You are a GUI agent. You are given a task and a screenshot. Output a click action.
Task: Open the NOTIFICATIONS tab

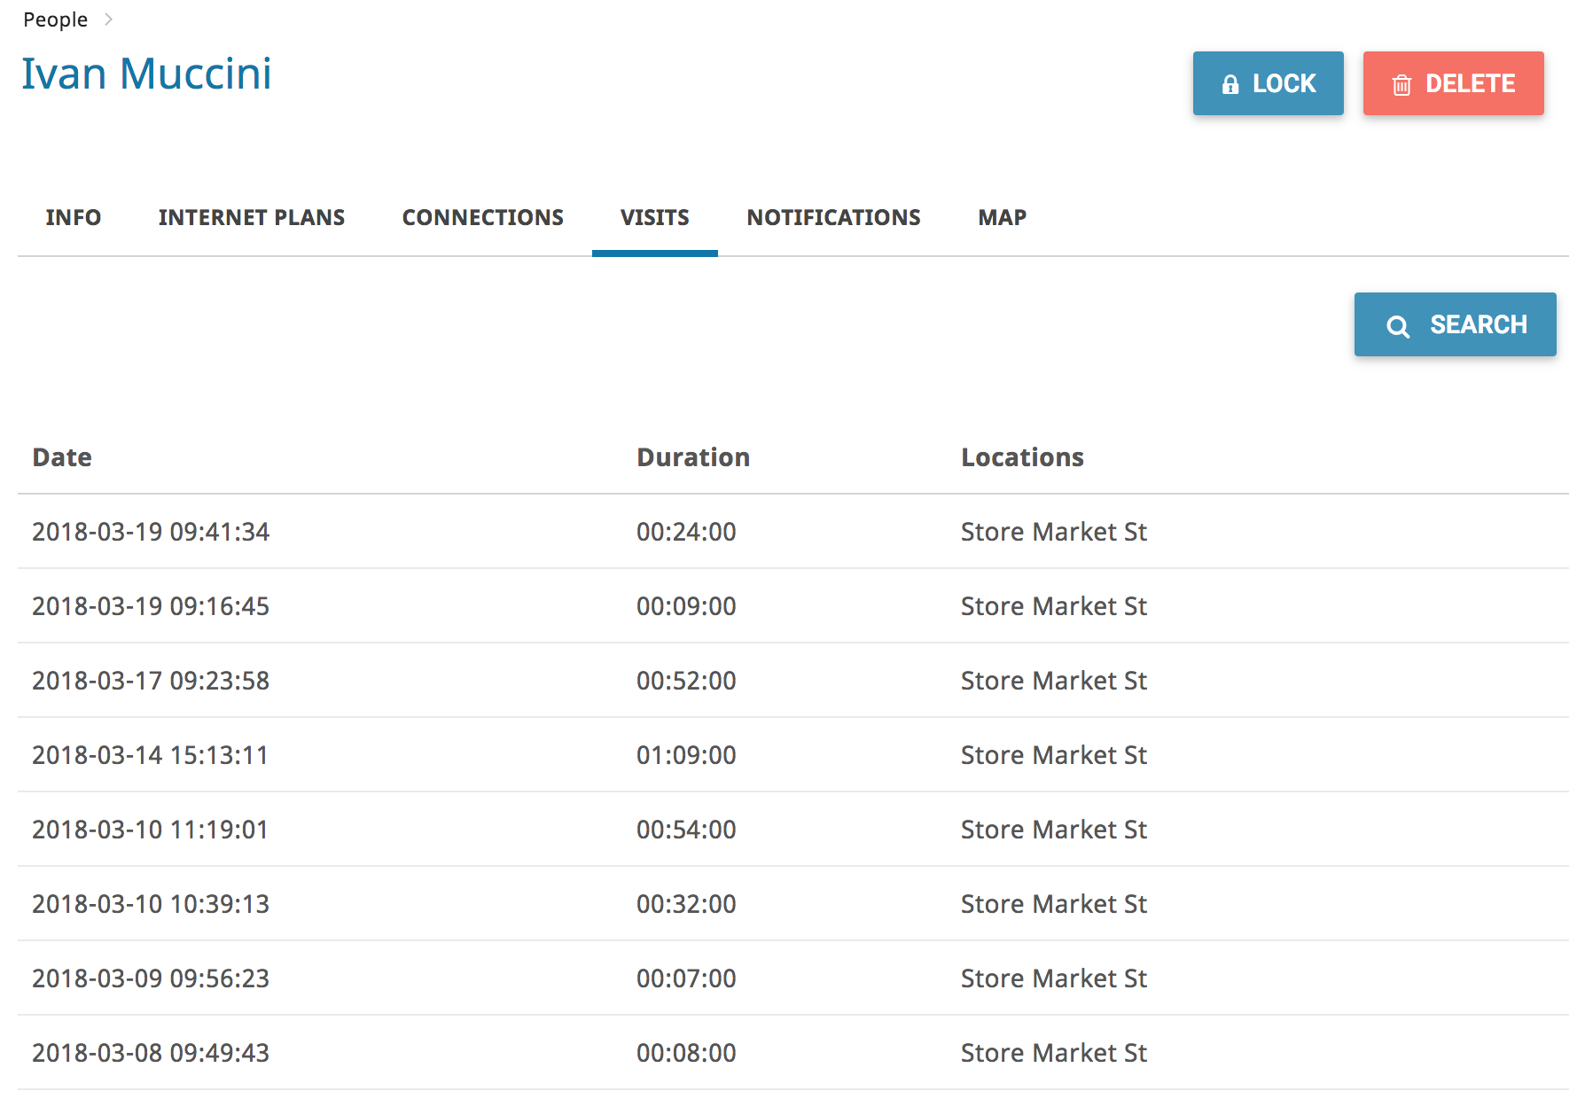click(x=834, y=217)
